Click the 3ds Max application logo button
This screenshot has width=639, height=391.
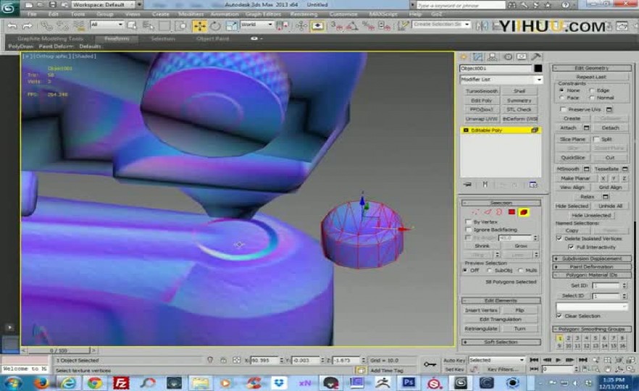(9, 7)
